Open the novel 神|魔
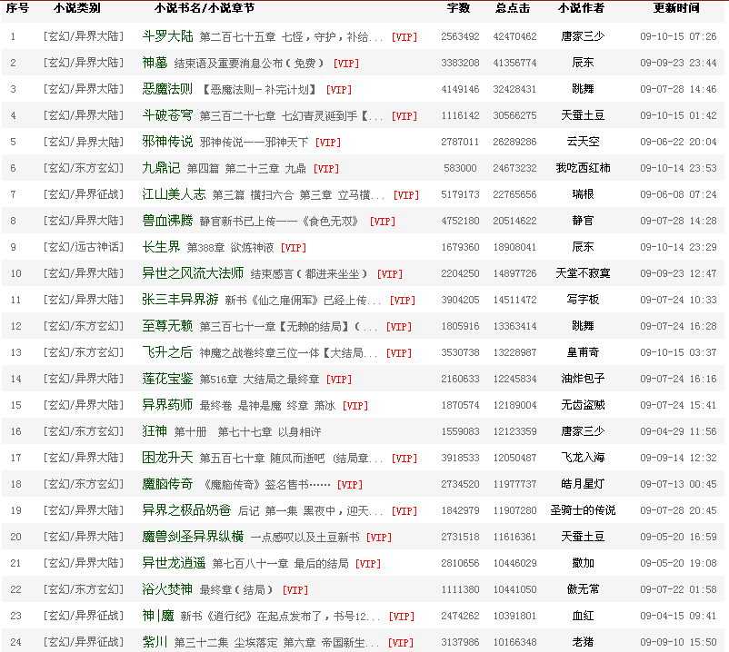This screenshot has width=729, height=652. pos(158,616)
